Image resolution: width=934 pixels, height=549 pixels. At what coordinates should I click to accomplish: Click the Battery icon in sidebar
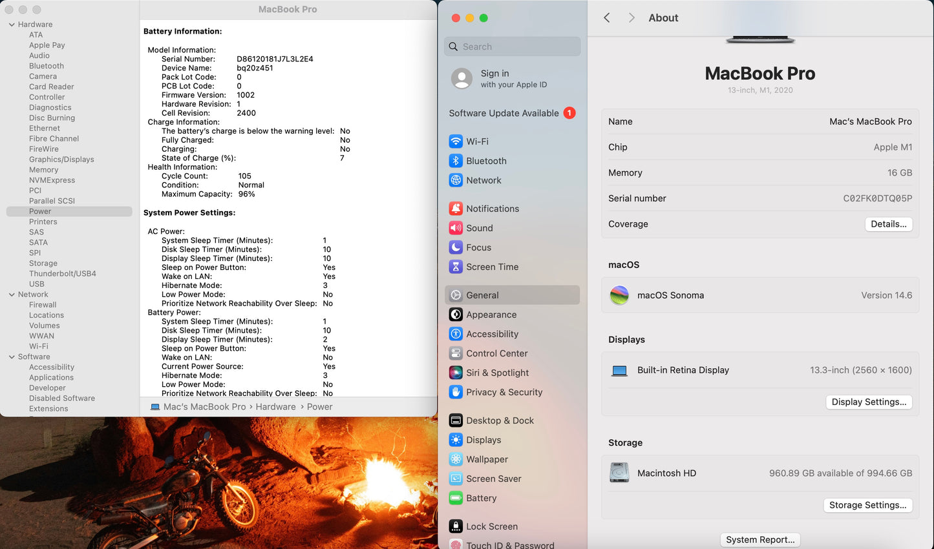tap(456, 498)
